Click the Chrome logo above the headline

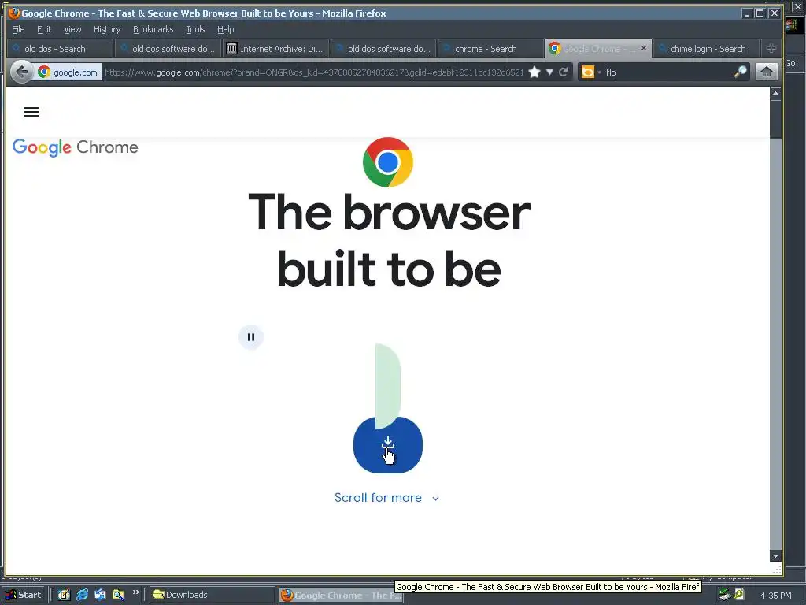(387, 162)
